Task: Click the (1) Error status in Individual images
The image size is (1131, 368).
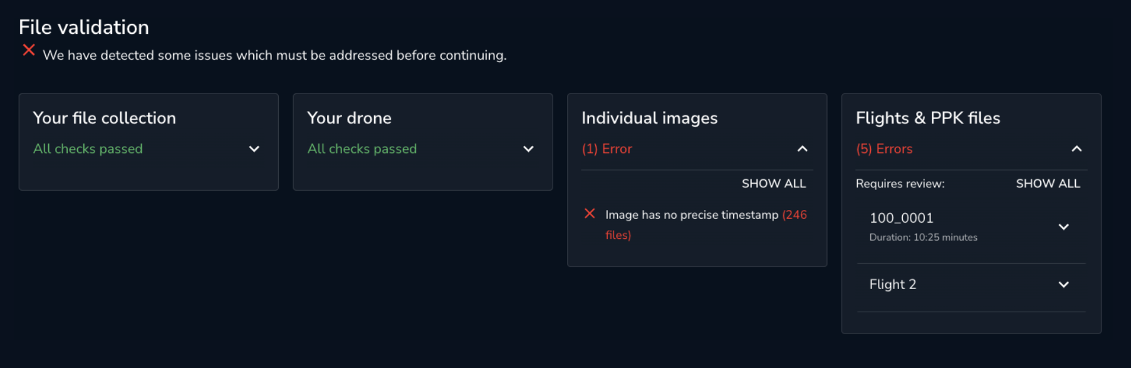Action: 606,149
